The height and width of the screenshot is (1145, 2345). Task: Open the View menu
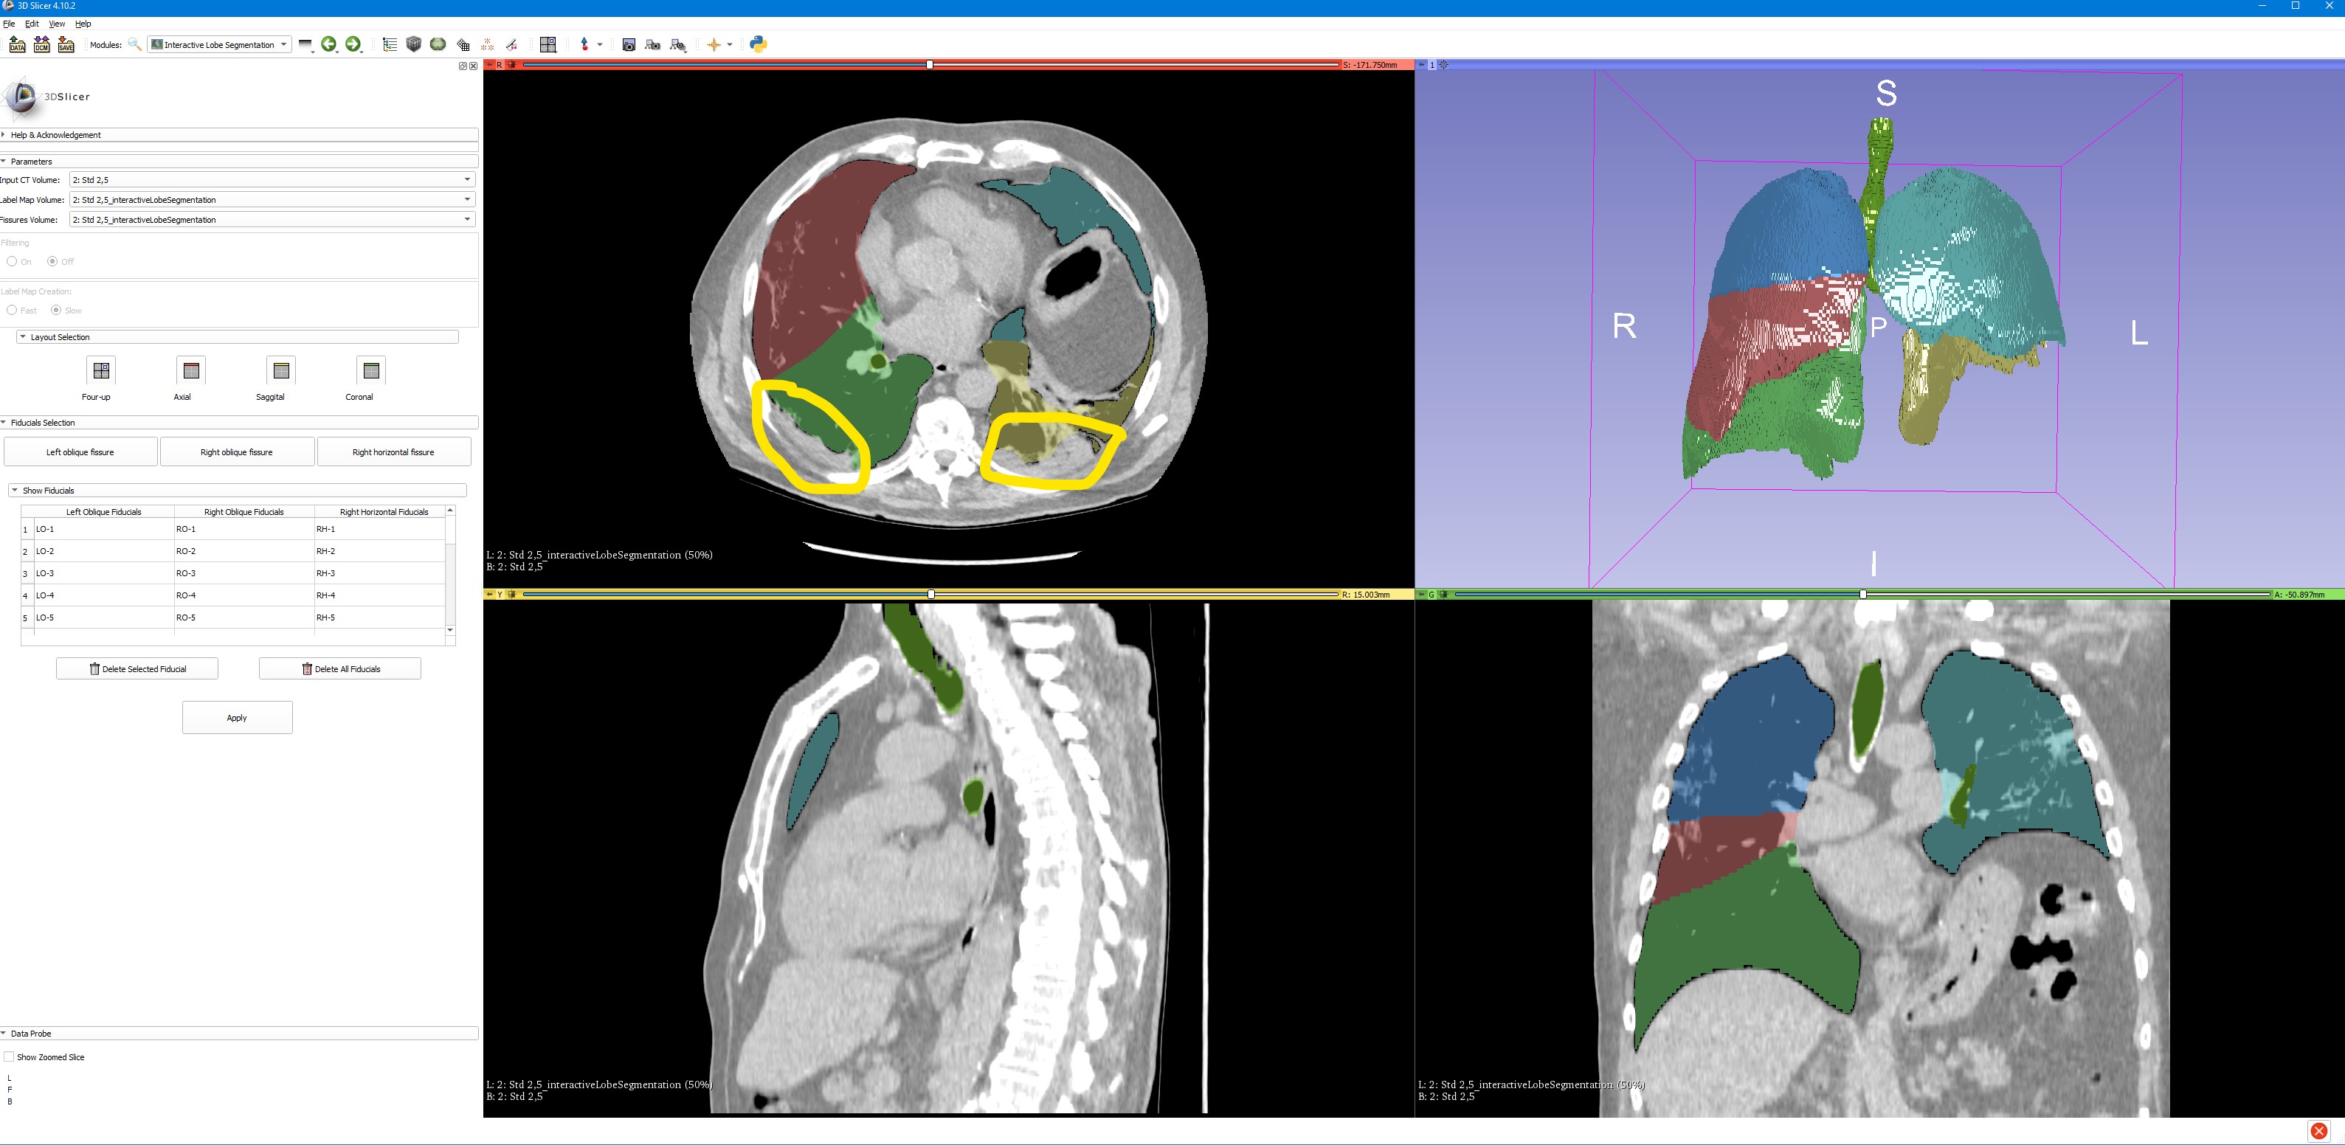click(x=56, y=24)
